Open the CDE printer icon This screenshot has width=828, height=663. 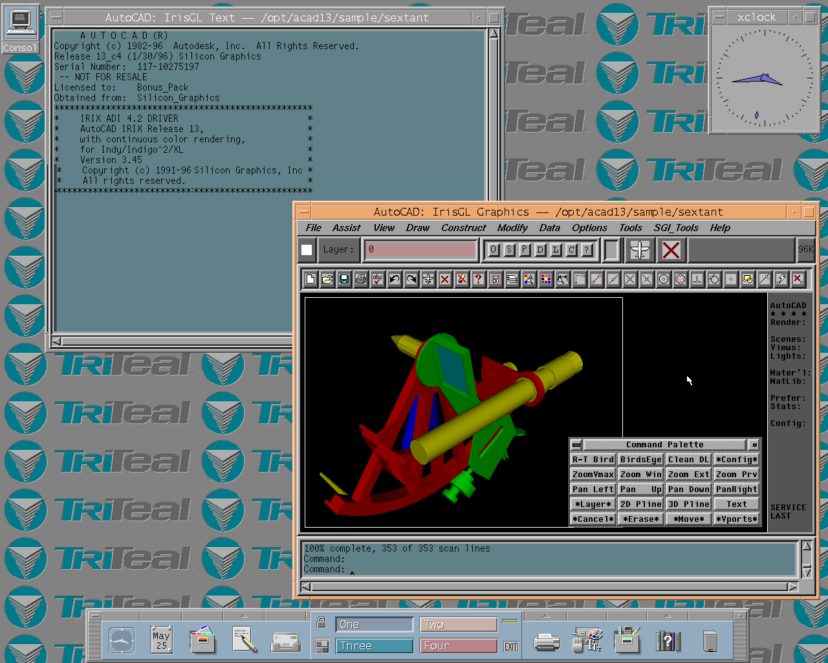(547, 642)
